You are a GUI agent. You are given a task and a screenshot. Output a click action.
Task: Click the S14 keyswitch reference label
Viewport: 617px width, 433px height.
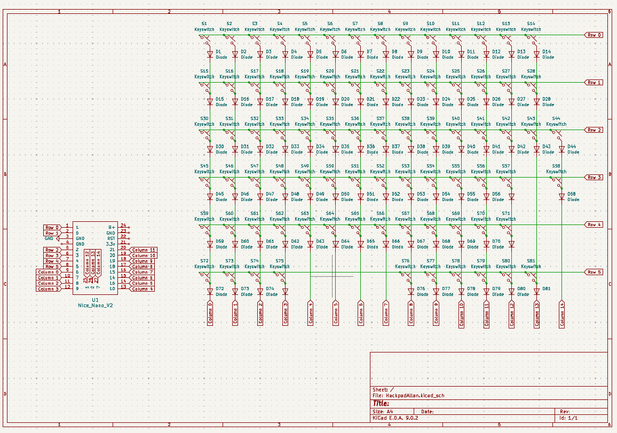click(x=531, y=23)
